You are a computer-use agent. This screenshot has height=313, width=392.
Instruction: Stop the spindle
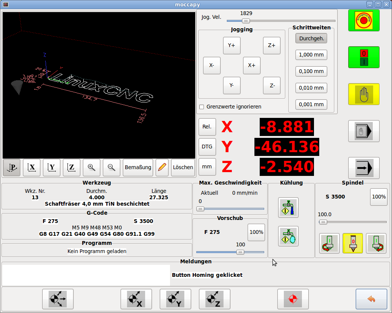coord(353,243)
